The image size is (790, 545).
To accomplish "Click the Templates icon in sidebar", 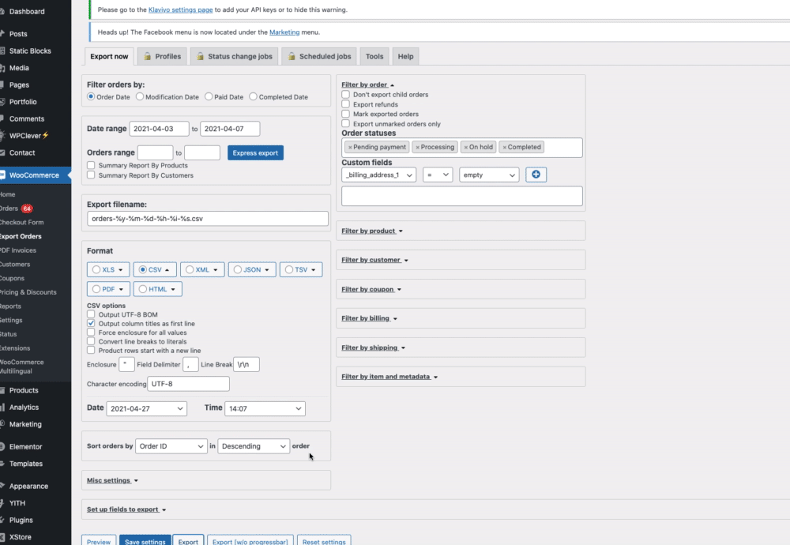I will (x=2, y=464).
